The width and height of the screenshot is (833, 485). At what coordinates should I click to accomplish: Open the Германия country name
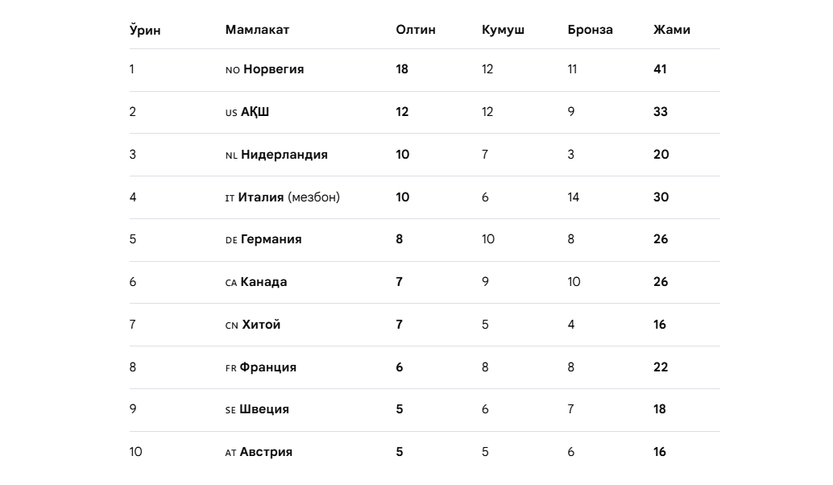(271, 239)
